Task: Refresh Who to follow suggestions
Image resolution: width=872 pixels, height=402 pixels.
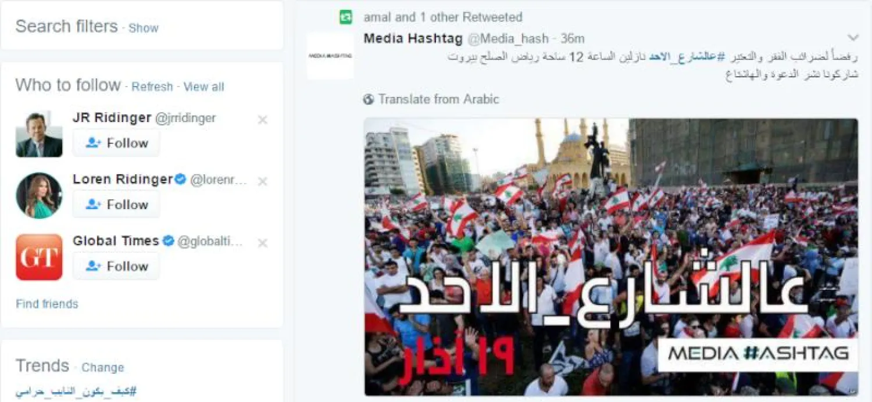Action: (152, 87)
